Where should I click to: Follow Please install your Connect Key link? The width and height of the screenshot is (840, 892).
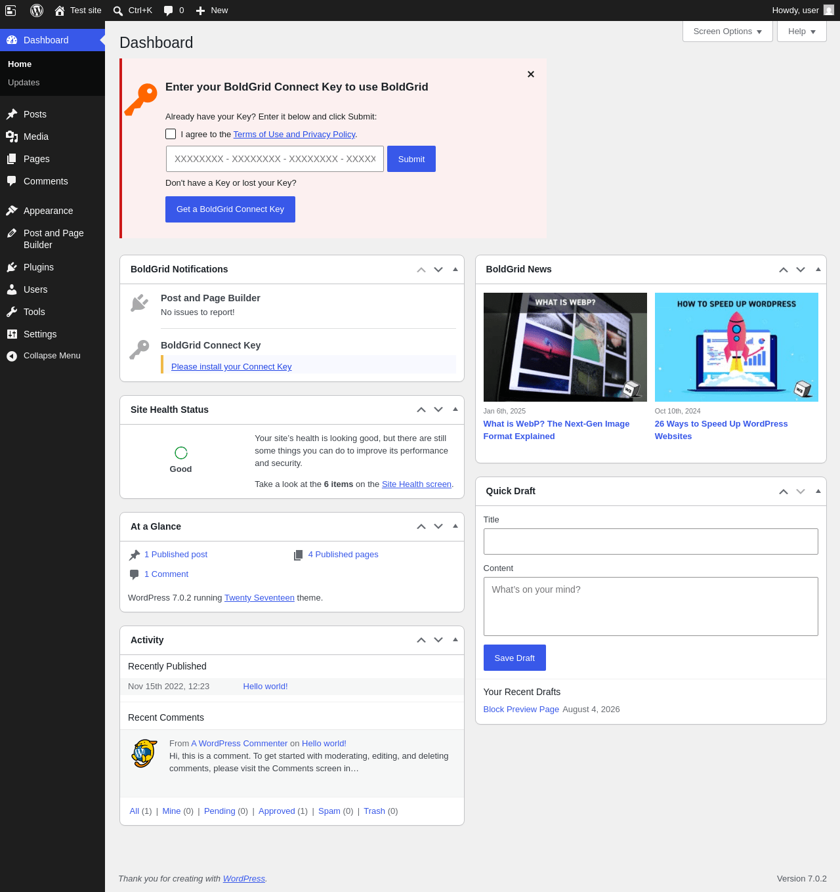pos(231,367)
